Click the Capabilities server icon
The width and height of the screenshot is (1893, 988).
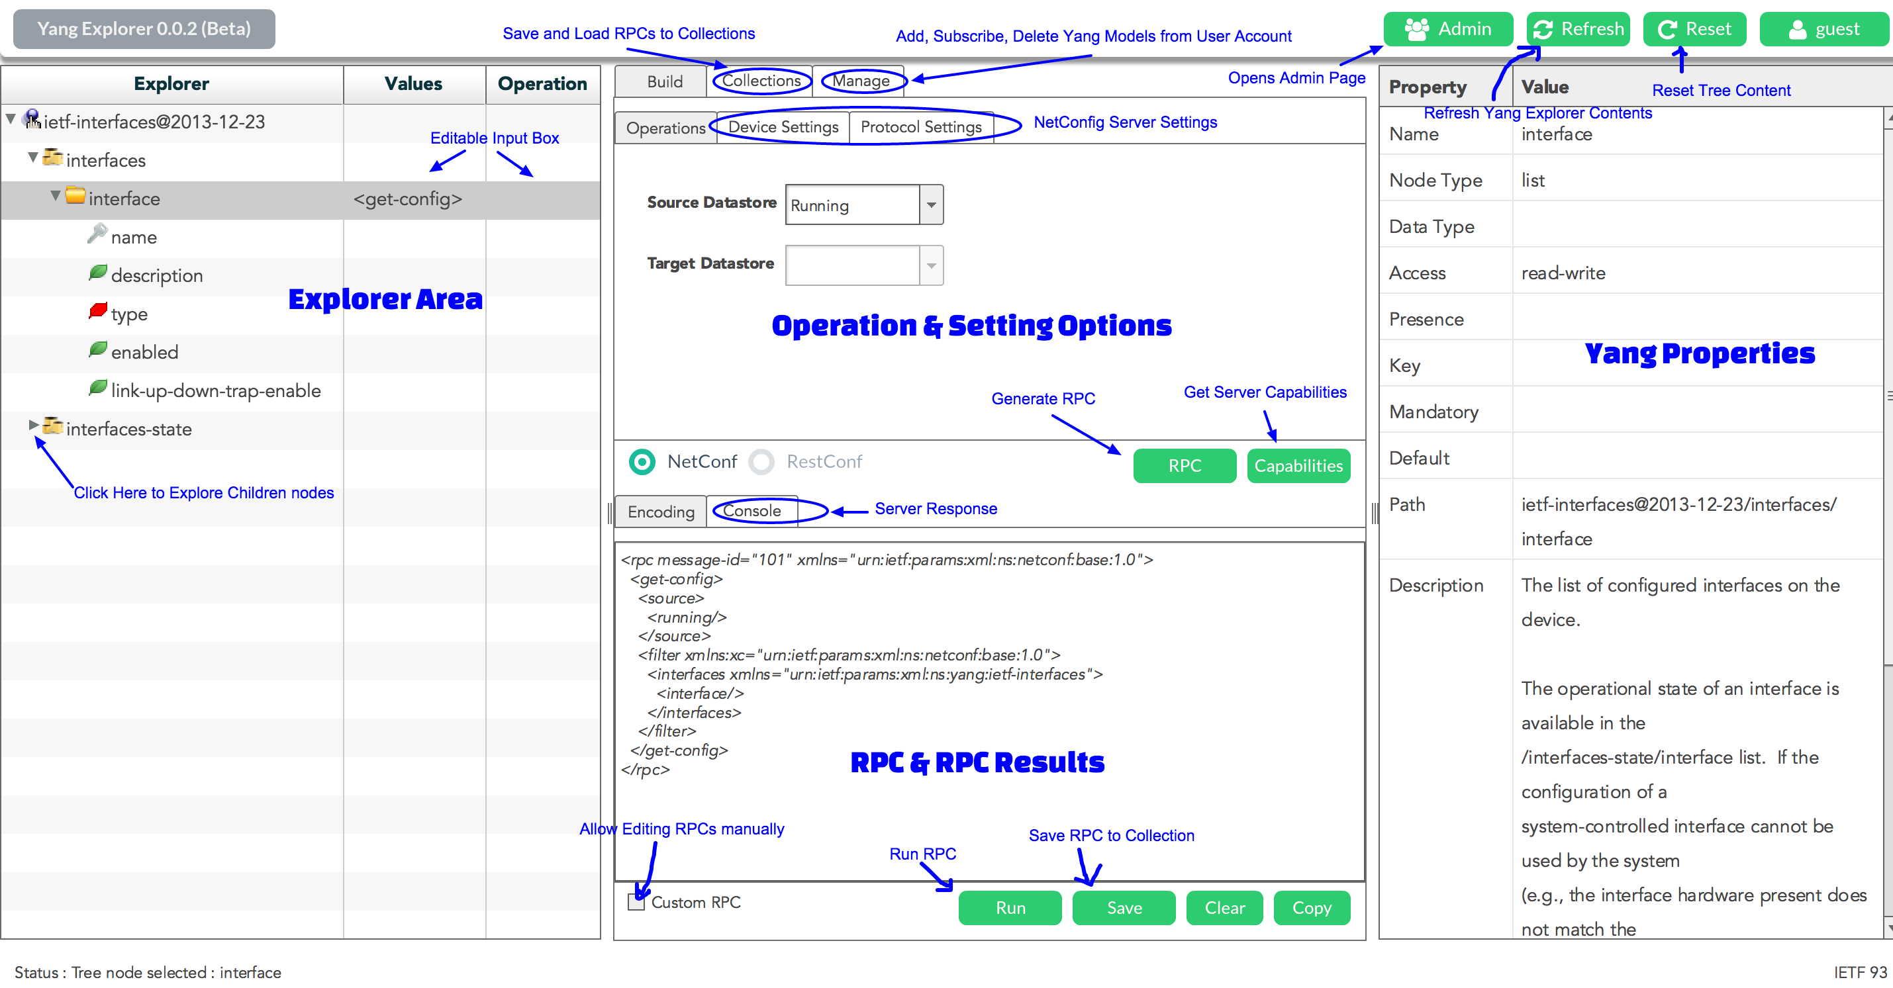1300,464
